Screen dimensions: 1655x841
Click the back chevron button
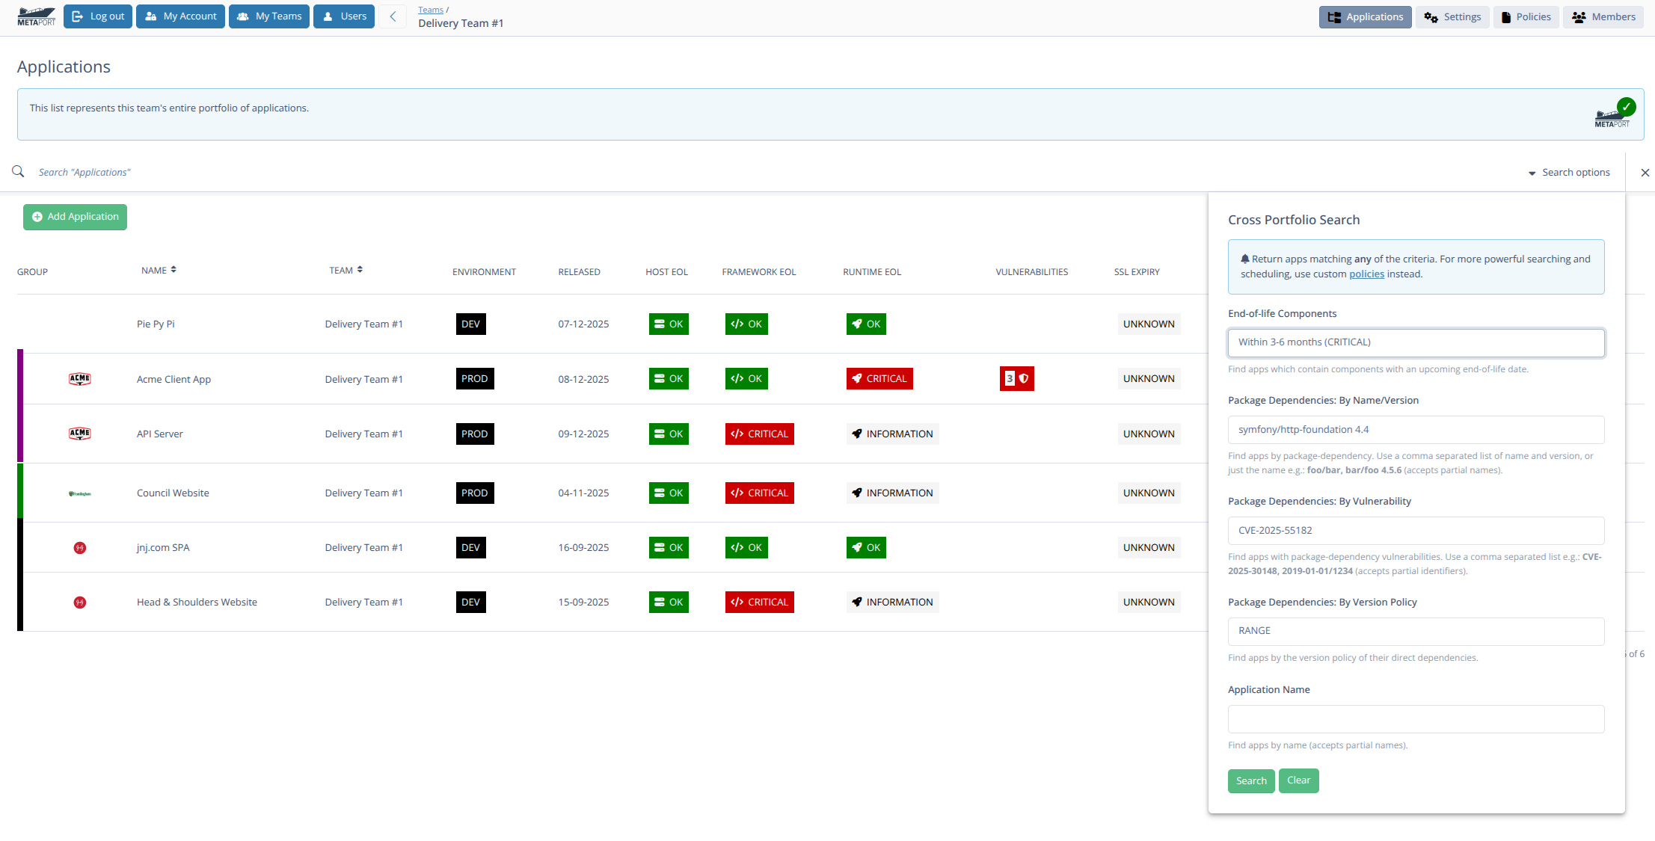click(x=393, y=16)
